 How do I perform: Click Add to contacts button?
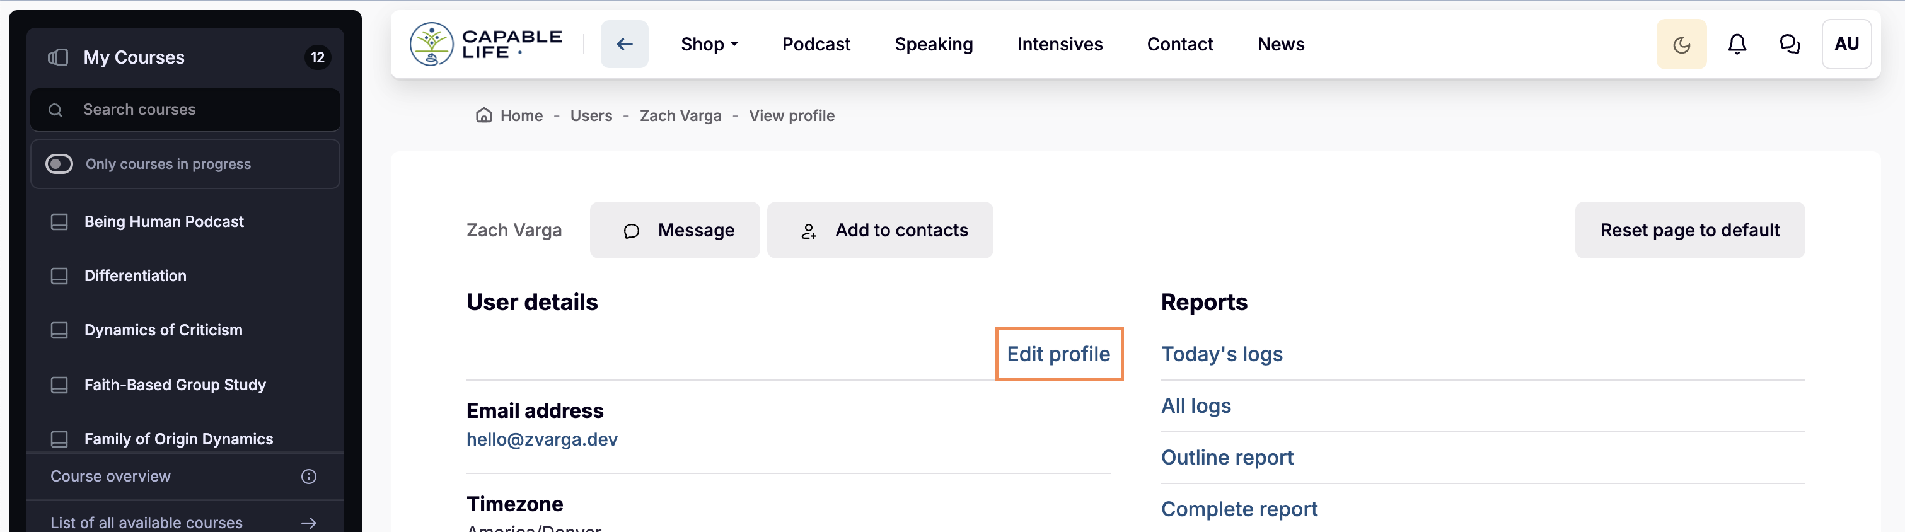(879, 230)
